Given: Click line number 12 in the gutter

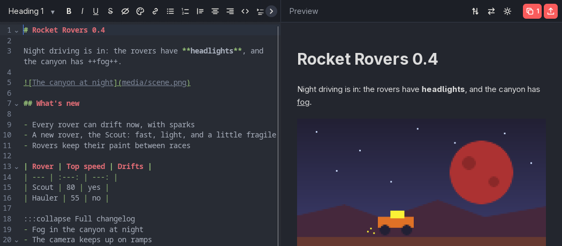Looking at the screenshot, I should coord(7,156).
